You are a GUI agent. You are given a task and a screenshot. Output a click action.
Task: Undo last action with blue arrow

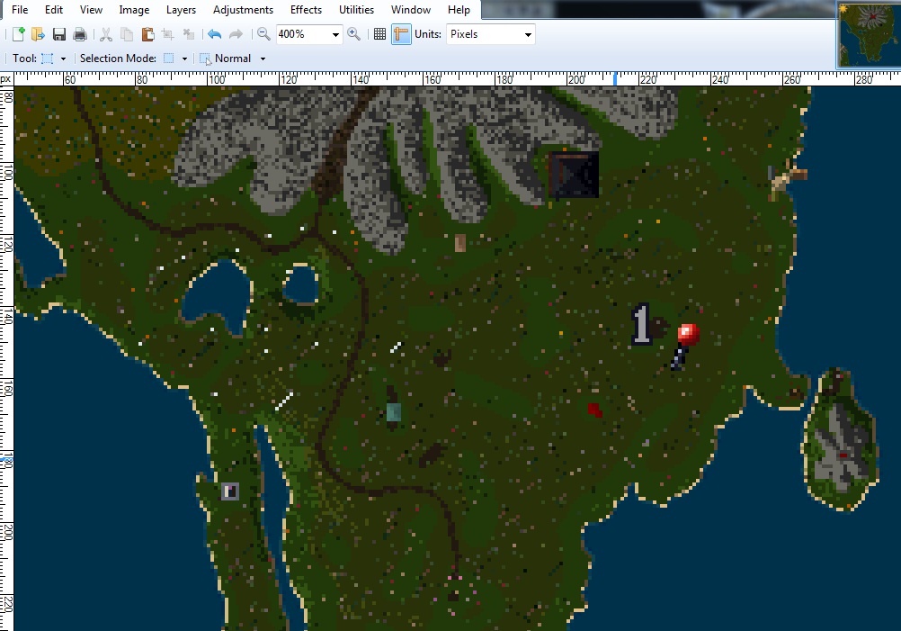point(214,34)
